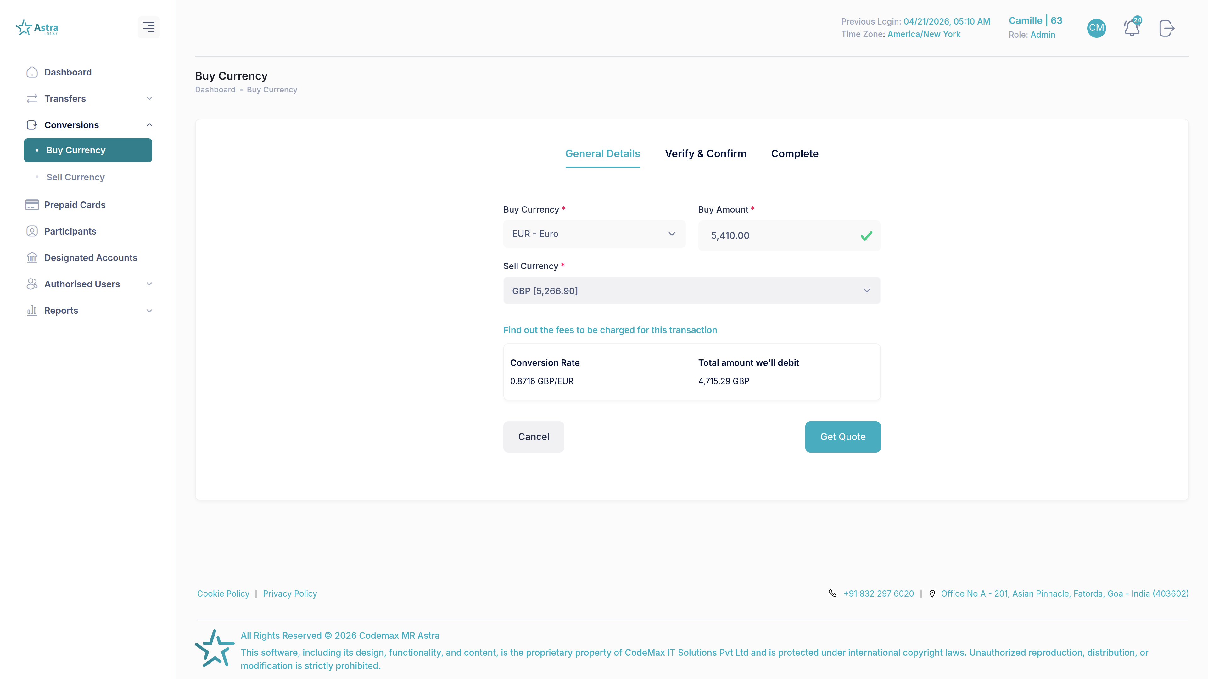Switch to the General Details step tab
This screenshot has width=1208, height=679.
click(x=603, y=154)
